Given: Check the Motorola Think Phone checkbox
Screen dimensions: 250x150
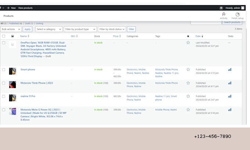Looking at the screenshot, I should [4, 83].
